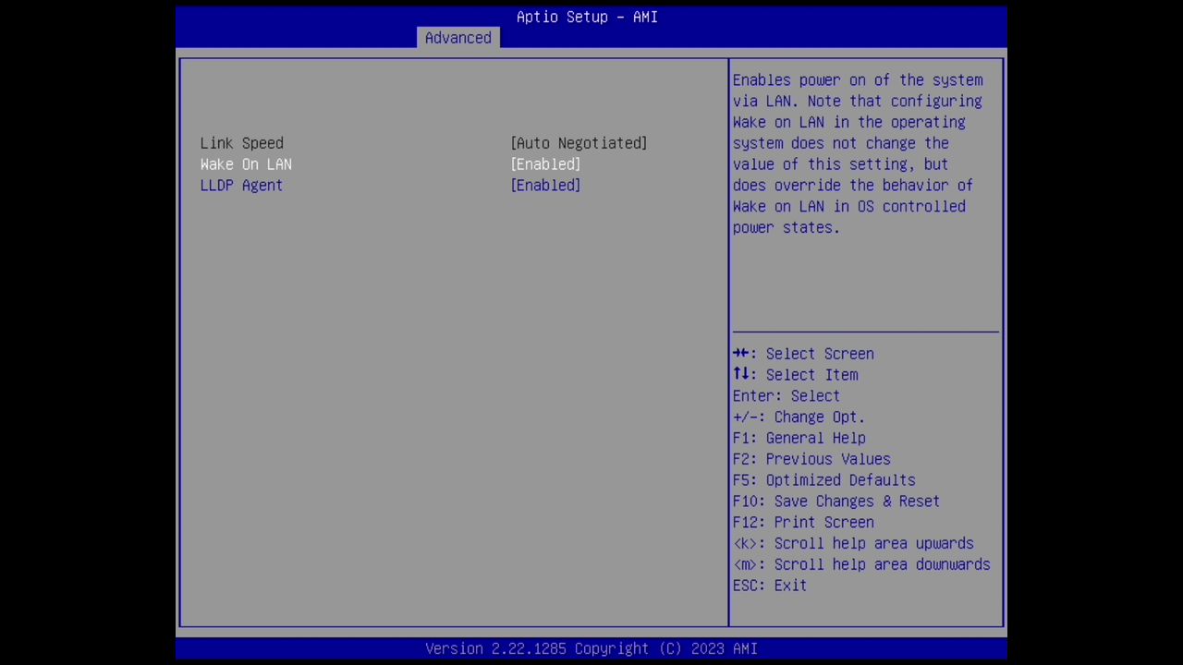Click the <k>: Scroll help area upwards hint
Image resolution: width=1183 pixels, height=665 pixels.
tap(853, 544)
